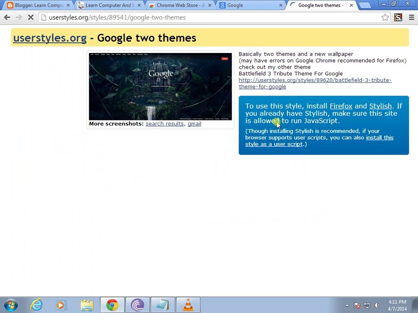This screenshot has width=418, height=313.
Task: Click the Chrome taskbar icon
Action: (112, 305)
